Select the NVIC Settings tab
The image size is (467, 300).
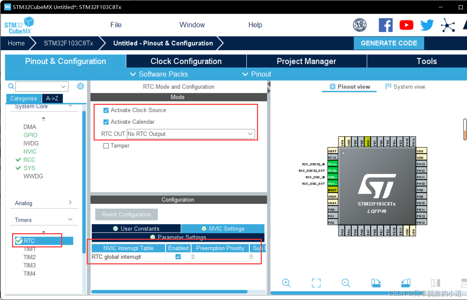pos(223,229)
